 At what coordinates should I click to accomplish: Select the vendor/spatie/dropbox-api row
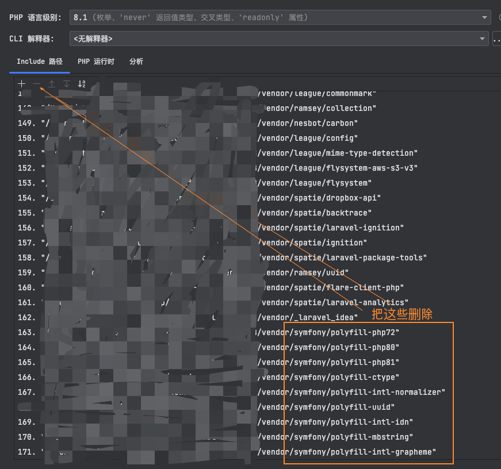[x=258, y=198]
